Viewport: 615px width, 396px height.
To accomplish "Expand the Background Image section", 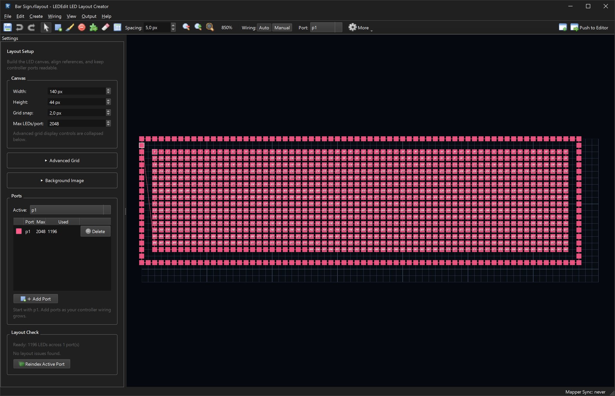I will point(62,180).
